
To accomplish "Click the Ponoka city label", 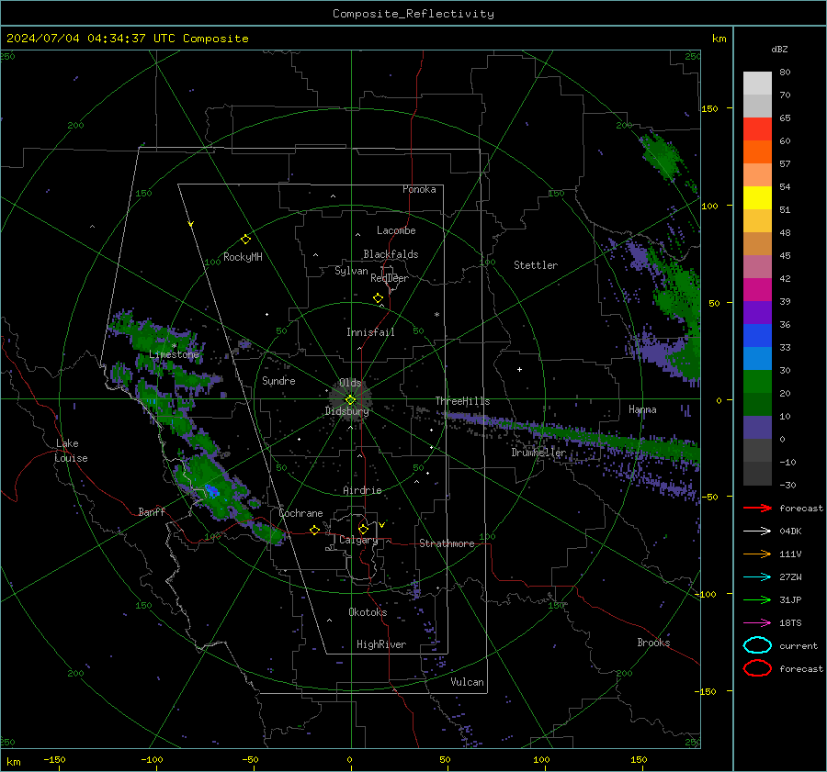I will pos(419,189).
